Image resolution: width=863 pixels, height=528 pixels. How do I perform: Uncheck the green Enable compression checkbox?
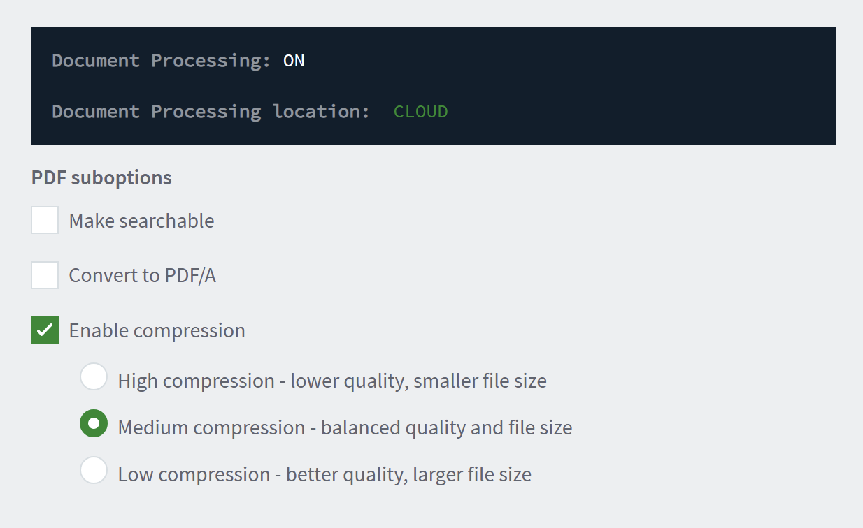pyautogui.click(x=45, y=330)
